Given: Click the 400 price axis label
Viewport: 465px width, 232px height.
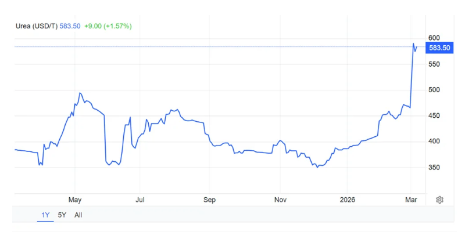Looking at the screenshot, I should 435,142.
